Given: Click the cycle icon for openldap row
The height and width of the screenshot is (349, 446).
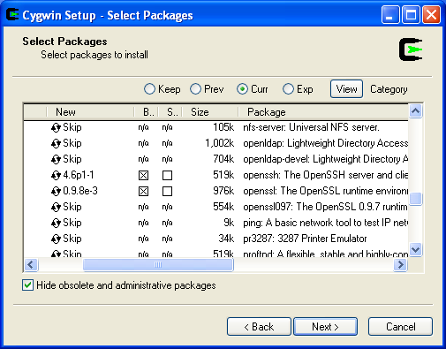Looking at the screenshot, I should click(56, 144).
